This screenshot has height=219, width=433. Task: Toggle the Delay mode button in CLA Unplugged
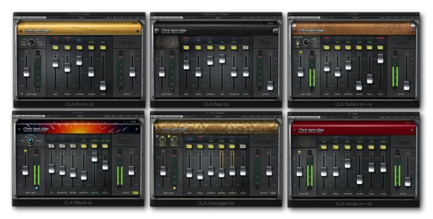tap(242, 146)
